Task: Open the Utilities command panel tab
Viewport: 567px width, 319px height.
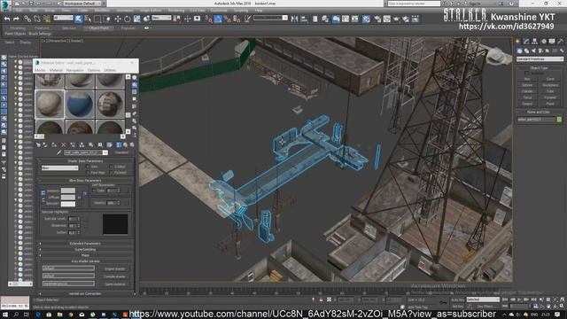Action: click(560, 42)
